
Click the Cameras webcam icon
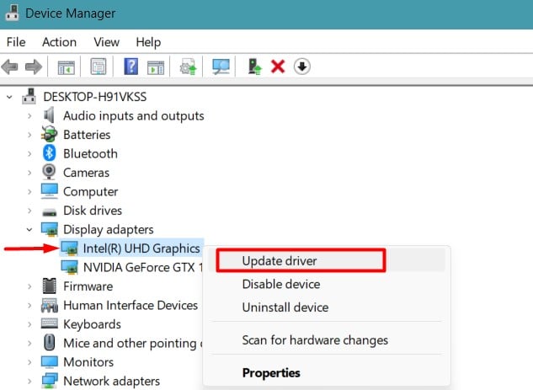coord(50,172)
